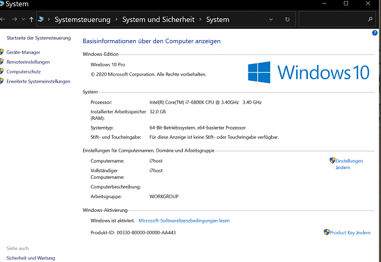Minimize the System window
381x262 pixels.
coord(324,4)
